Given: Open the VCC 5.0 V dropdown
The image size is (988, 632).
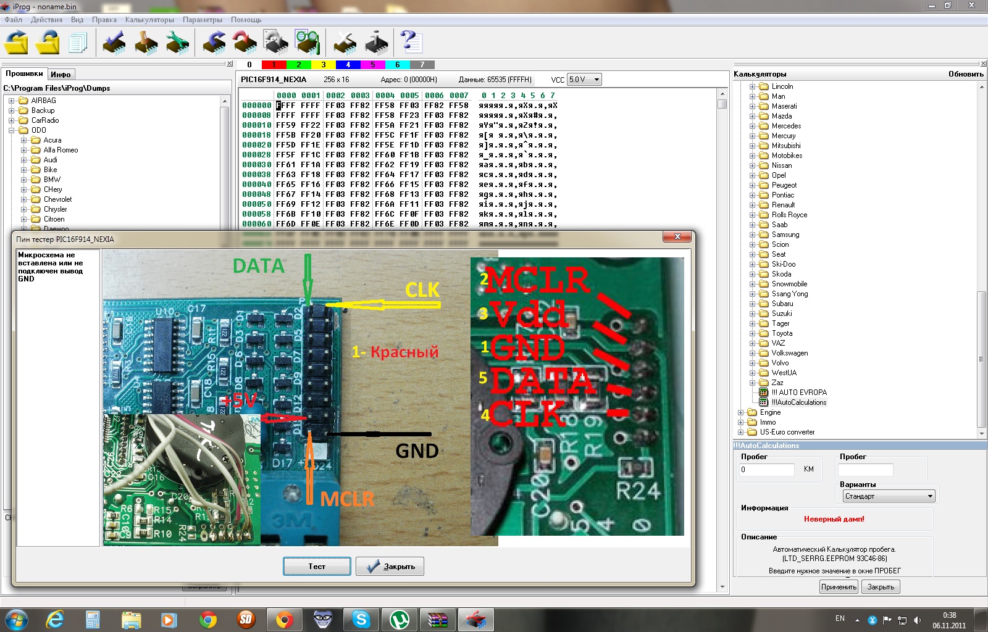Looking at the screenshot, I should tap(584, 80).
